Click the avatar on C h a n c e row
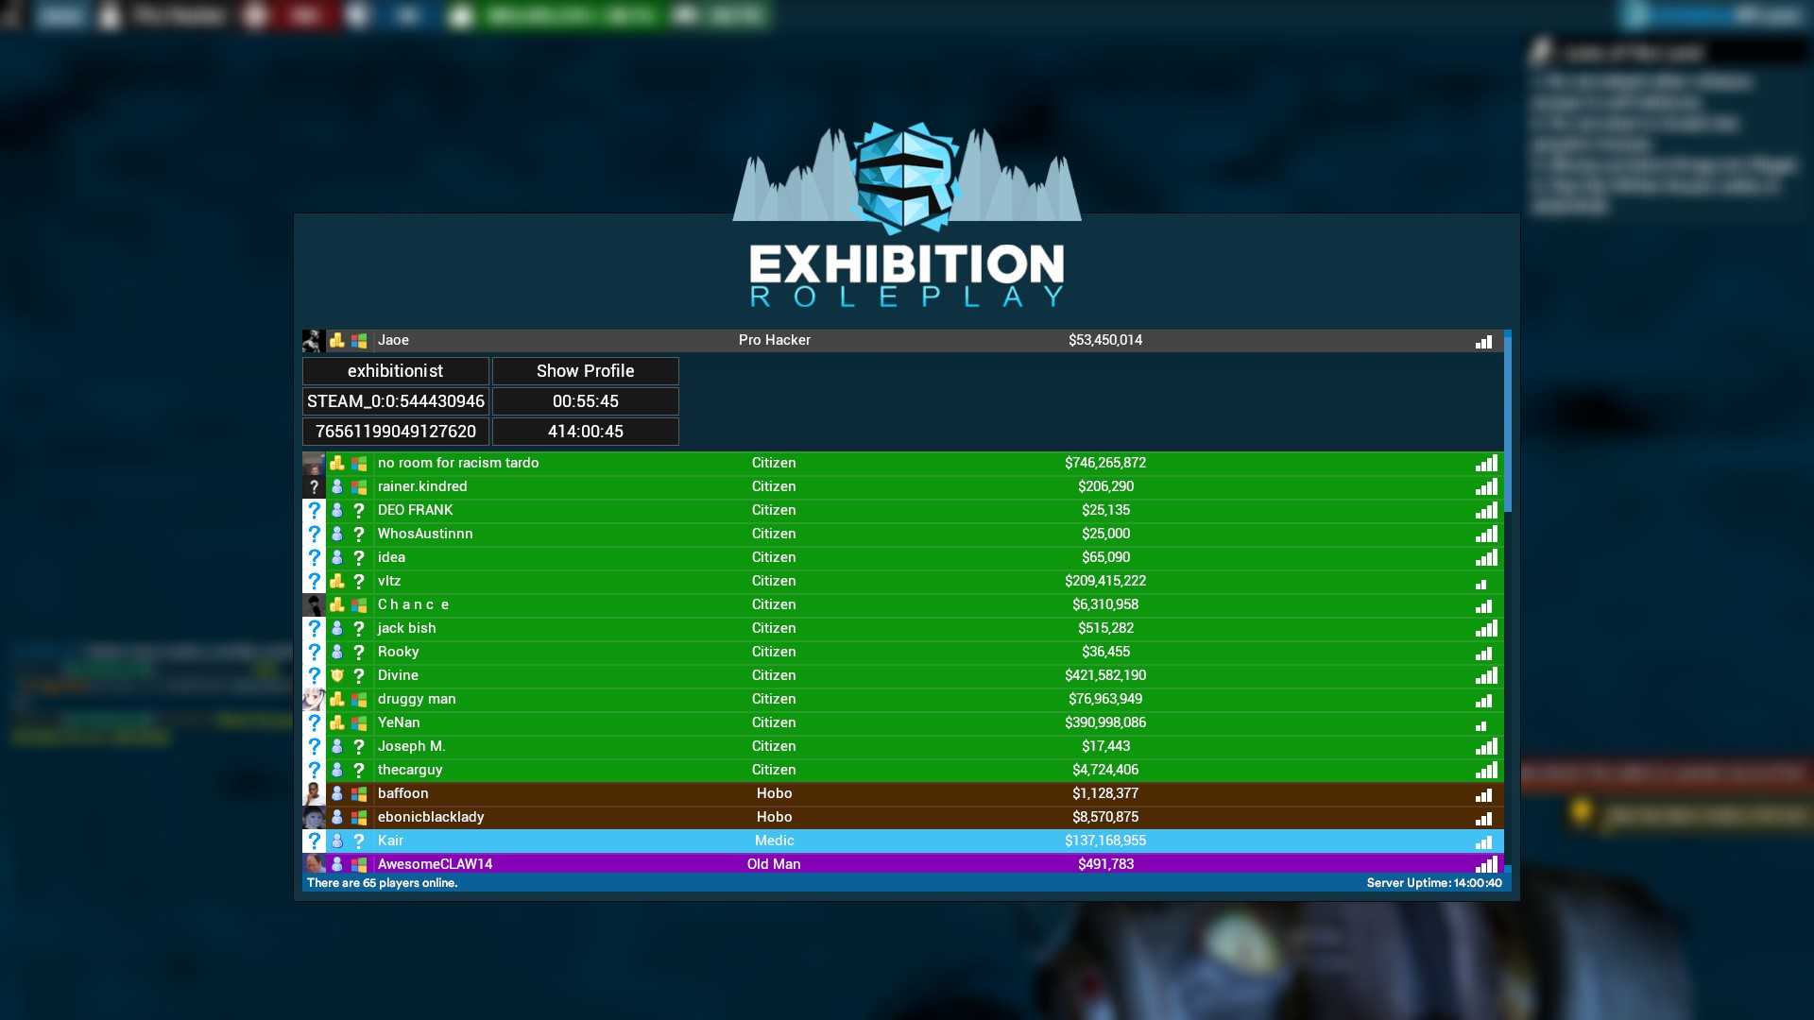Image resolution: width=1814 pixels, height=1020 pixels. tap(314, 605)
